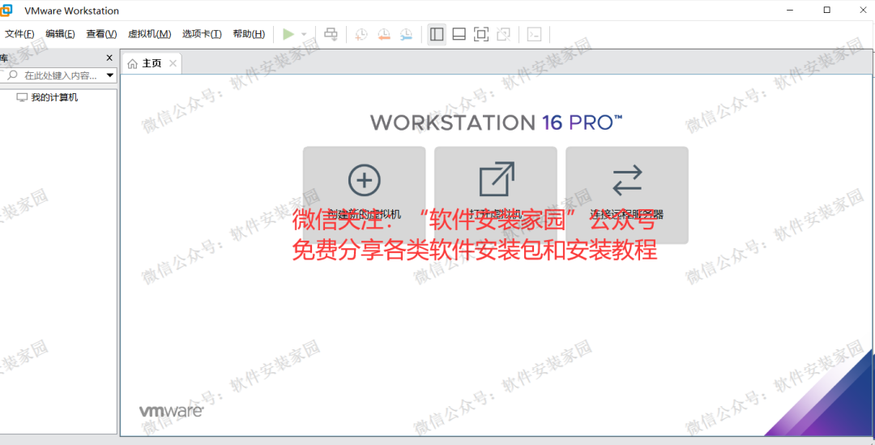Click the VMware Workstation title bar icon
The image size is (875, 445).
point(6,11)
